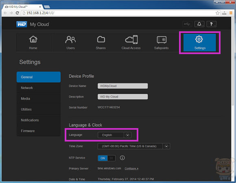Click the Device Profile heading

81,76
